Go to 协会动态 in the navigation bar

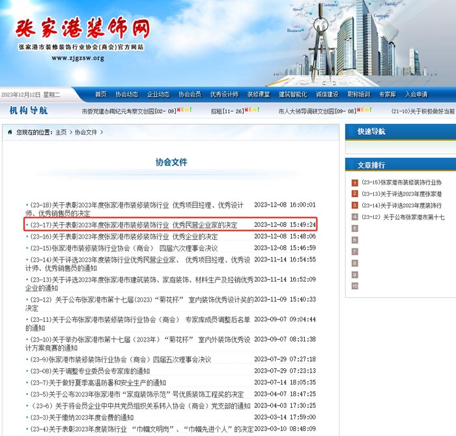tap(127, 94)
